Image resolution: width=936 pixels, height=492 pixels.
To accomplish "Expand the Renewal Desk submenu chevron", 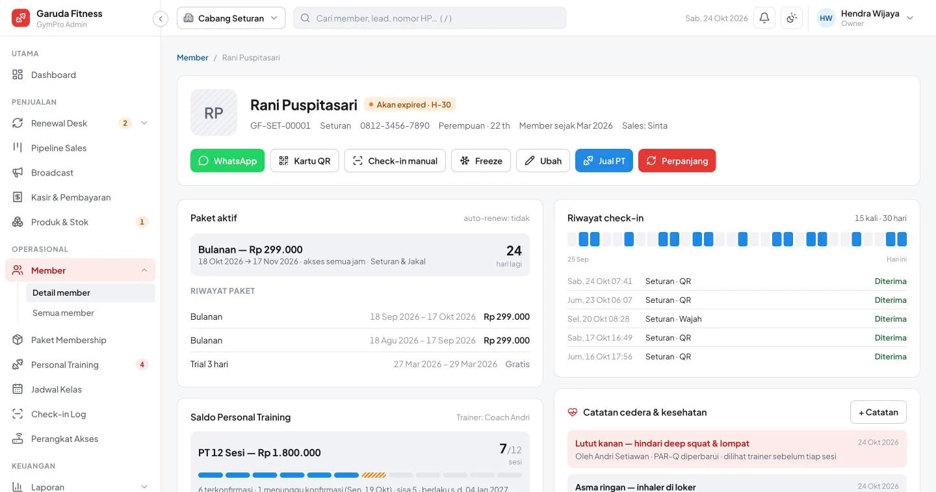I will tap(144, 123).
